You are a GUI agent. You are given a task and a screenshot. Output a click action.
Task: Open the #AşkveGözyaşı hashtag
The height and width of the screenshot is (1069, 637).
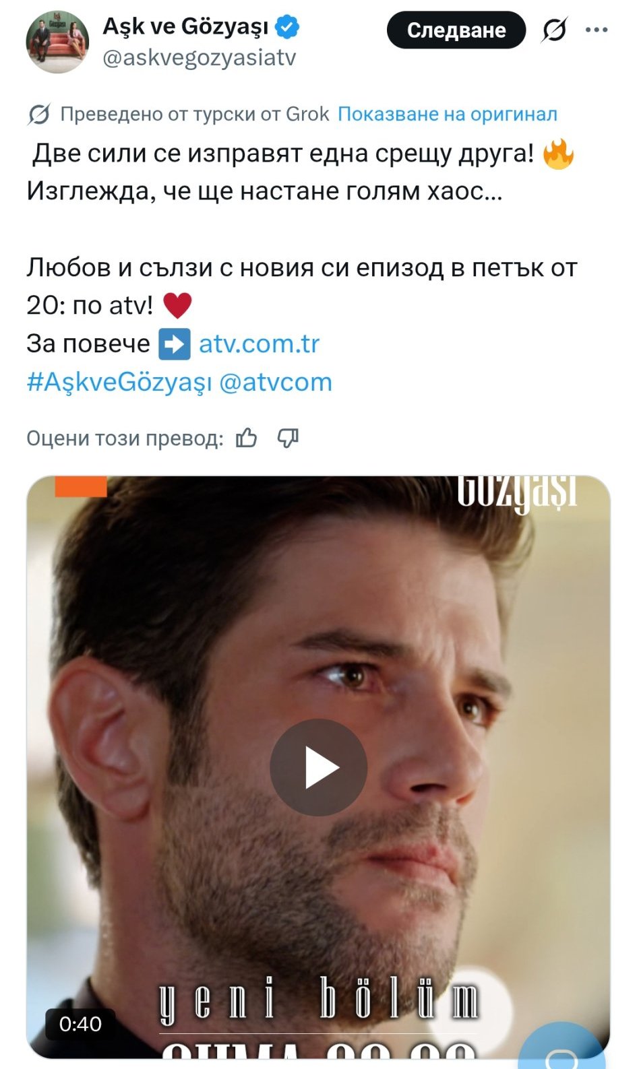(119, 382)
